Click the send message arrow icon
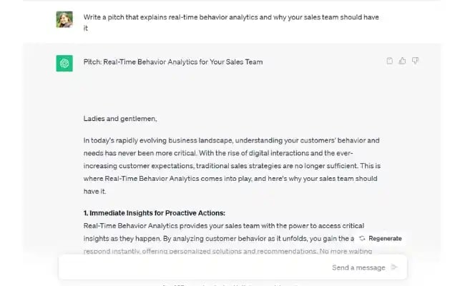This screenshot has height=286, width=465. 395,267
